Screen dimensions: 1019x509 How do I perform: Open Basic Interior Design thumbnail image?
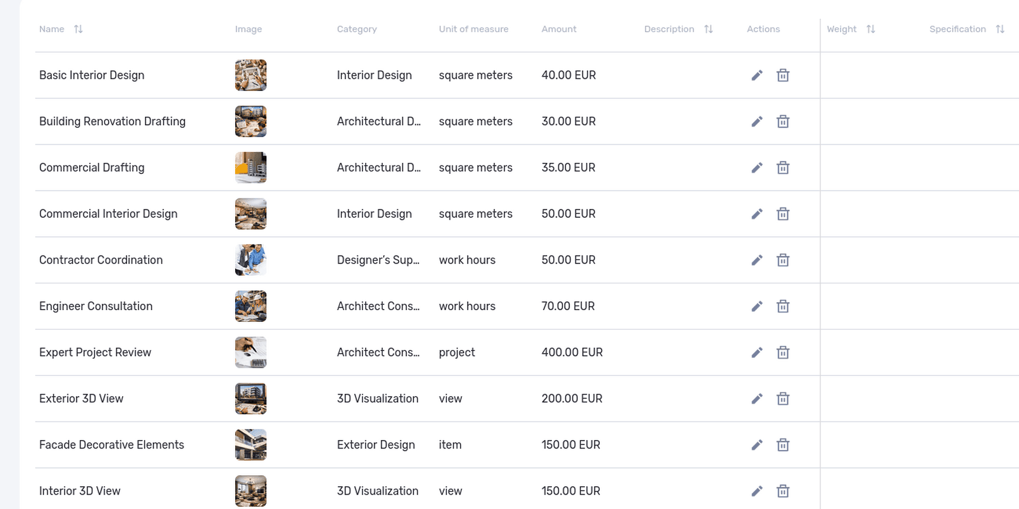coord(251,75)
